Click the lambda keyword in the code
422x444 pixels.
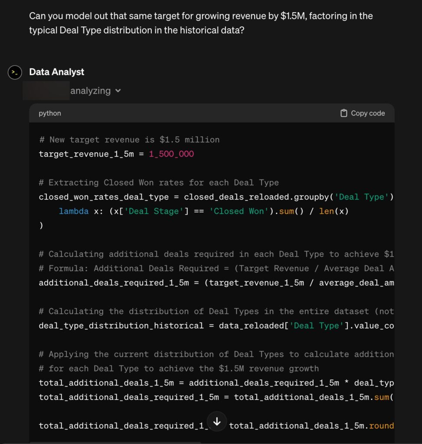[x=74, y=211]
